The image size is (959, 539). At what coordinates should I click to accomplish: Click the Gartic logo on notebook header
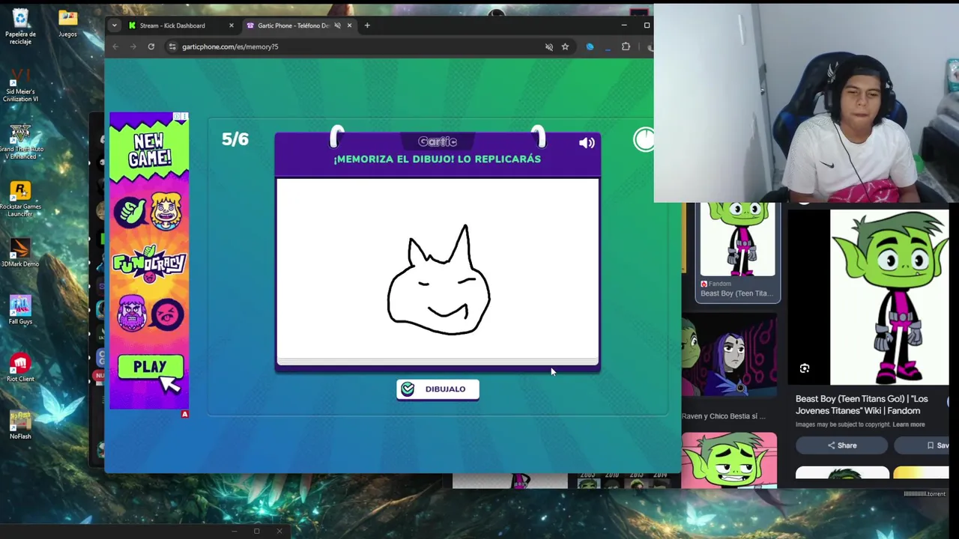point(438,141)
